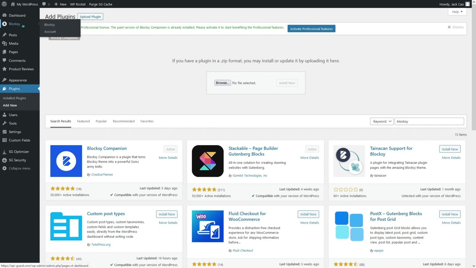Image resolution: width=476 pixels, height=268 pixels.
Task: Click the Media icon in the sidebar
Action: [4, 44]
